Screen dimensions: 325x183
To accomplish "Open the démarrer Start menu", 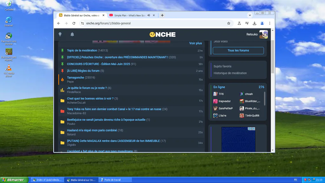I will 14,180.
